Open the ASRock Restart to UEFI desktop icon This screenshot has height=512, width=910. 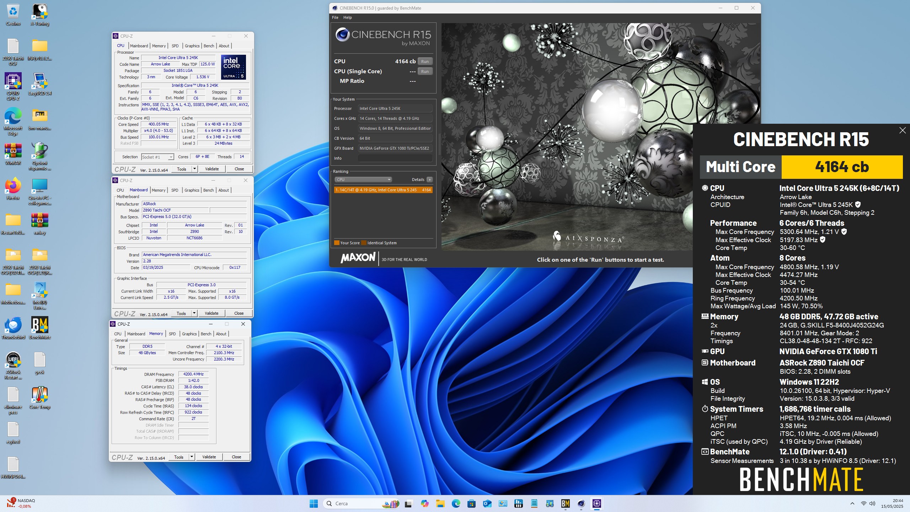click(x=13, y=366)
